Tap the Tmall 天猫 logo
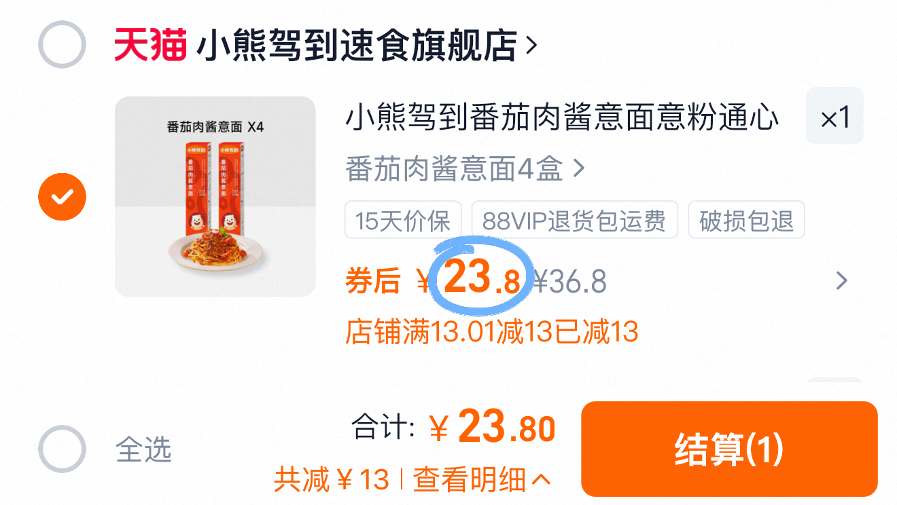The width and height of the screenshot is (897, 505). coord(150,45)
